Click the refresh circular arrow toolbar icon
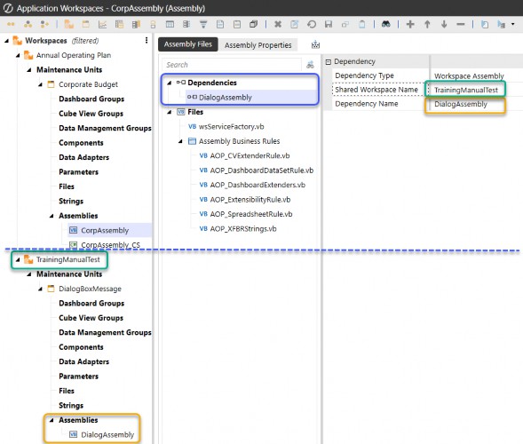 pyautogui.click(x=312, y=24)
